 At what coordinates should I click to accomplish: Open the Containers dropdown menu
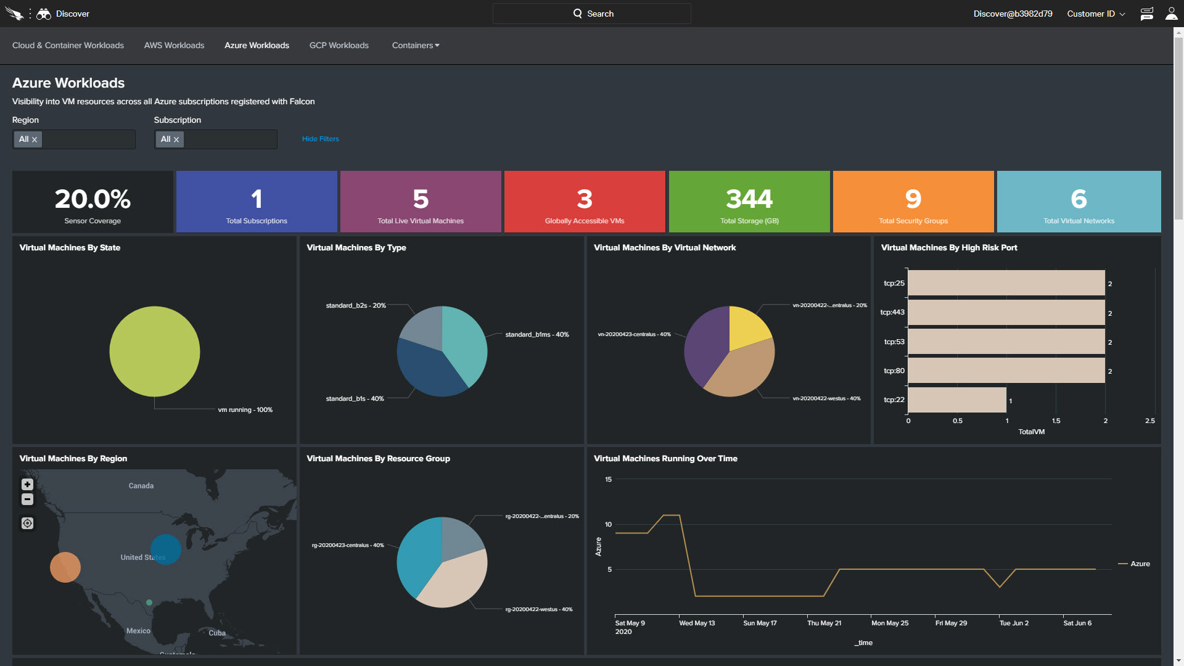(x=416, y=45)
